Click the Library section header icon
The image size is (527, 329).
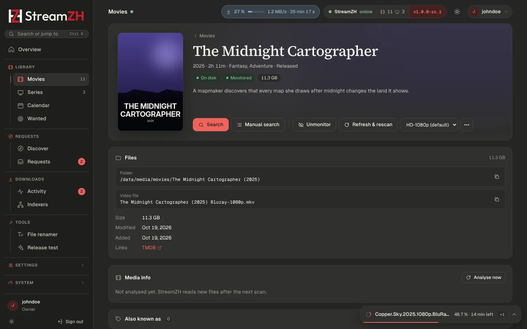(11, 67)
